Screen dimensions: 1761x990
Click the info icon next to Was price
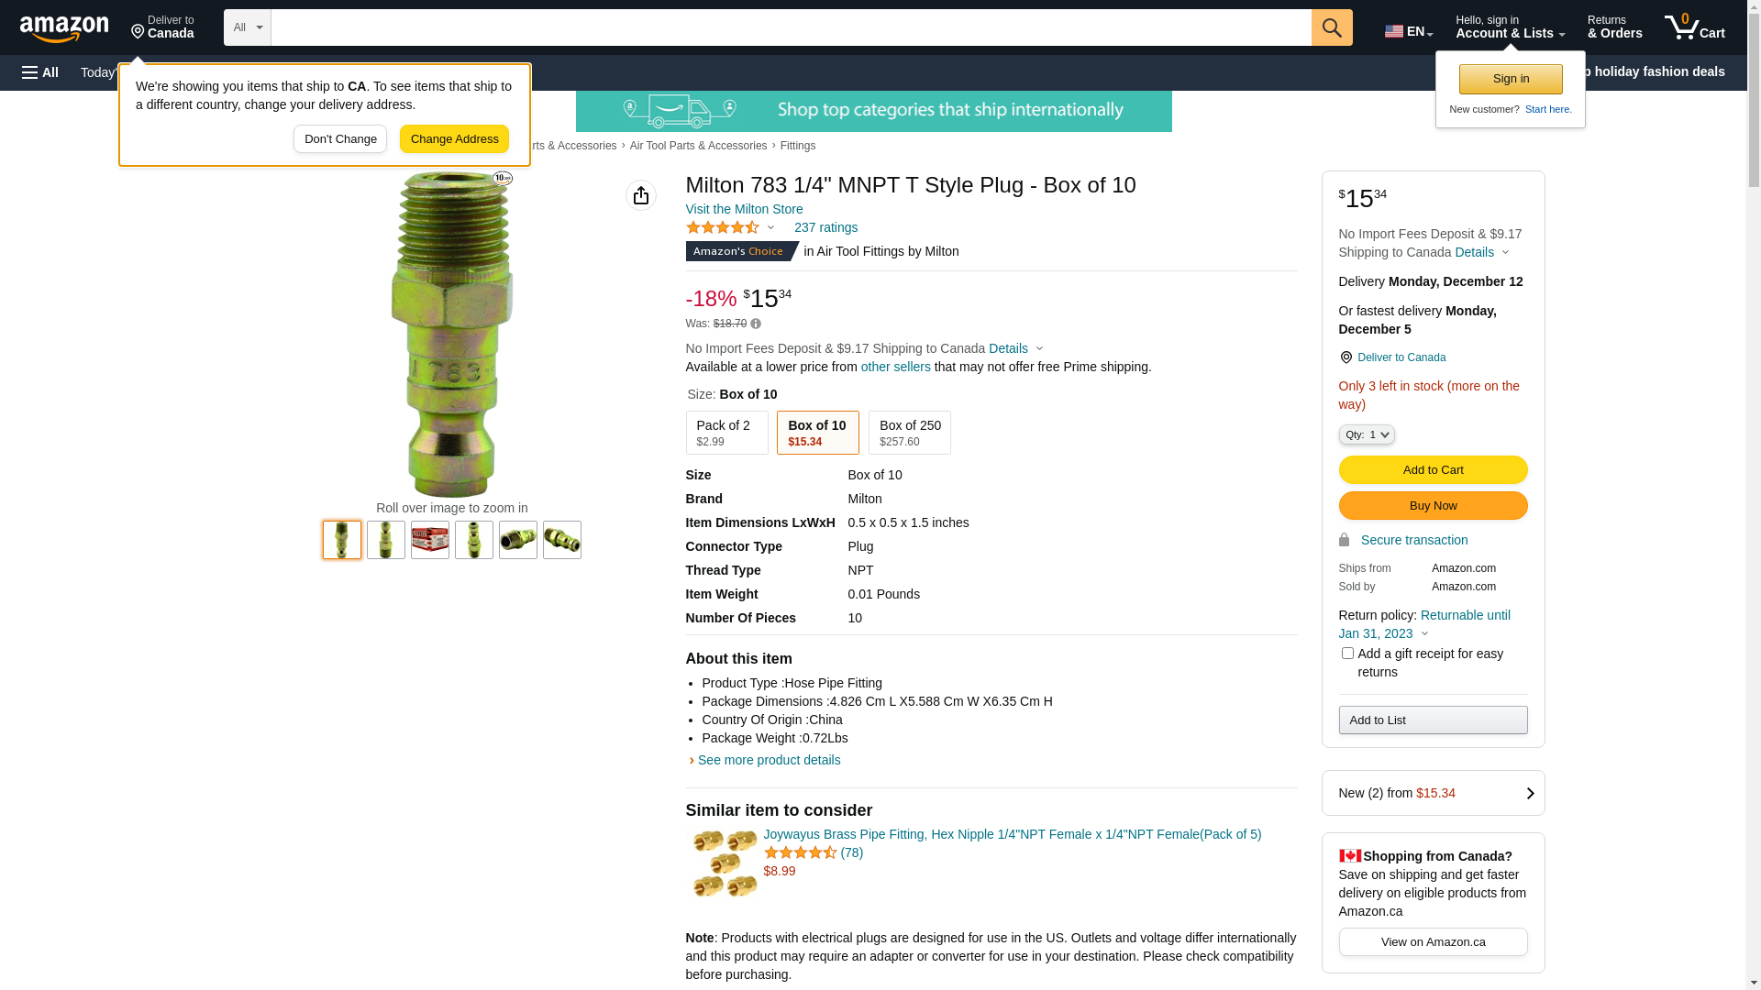pyautogui.click(x=756, y=324)
